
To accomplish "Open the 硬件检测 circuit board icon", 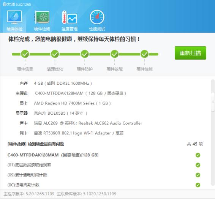I will (x=42, y=17).
